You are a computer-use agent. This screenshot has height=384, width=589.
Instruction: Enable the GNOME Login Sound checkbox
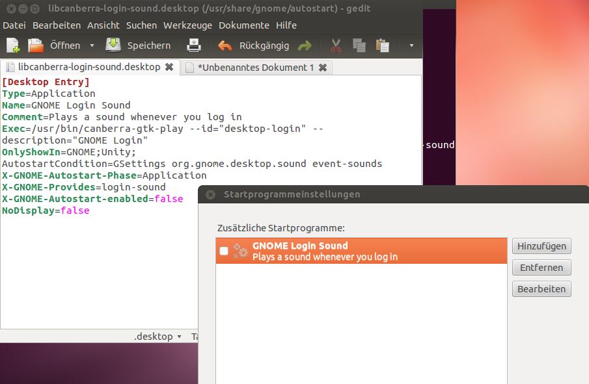224,251
